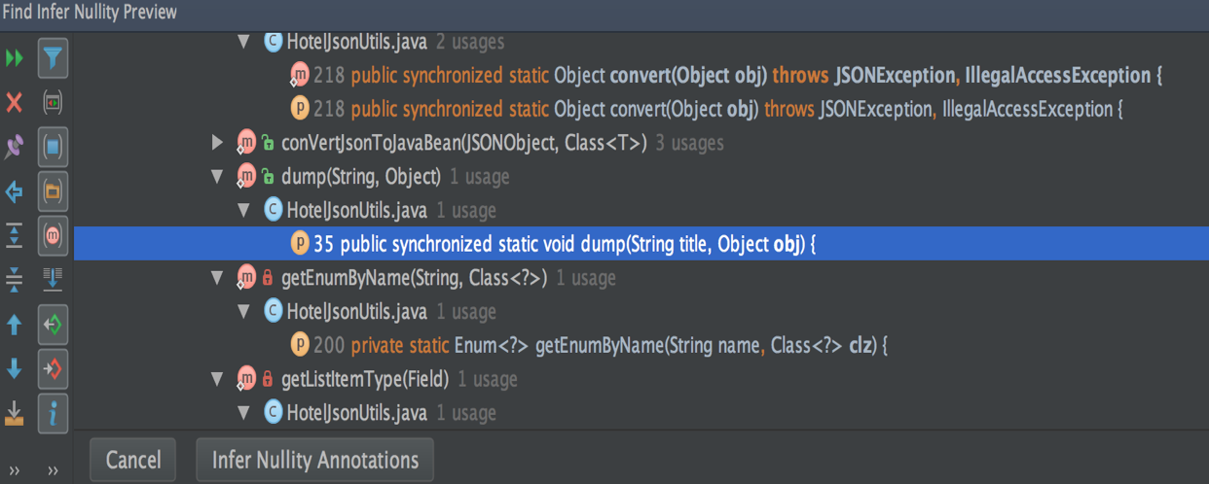Click the purple Pin Tab icon
1209x484 pixels.
14,147
